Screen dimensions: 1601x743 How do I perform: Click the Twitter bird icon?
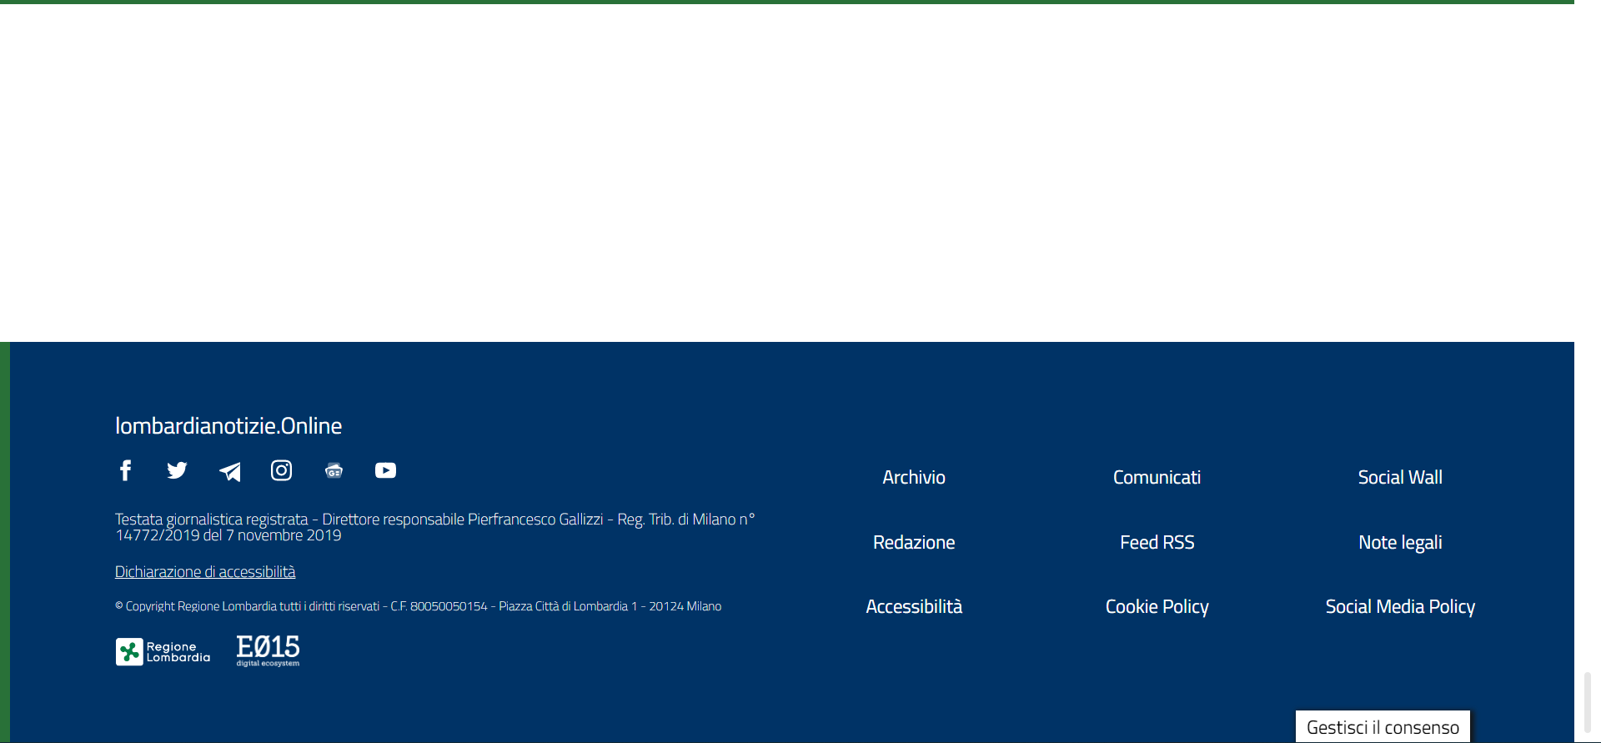pos(177,471)
